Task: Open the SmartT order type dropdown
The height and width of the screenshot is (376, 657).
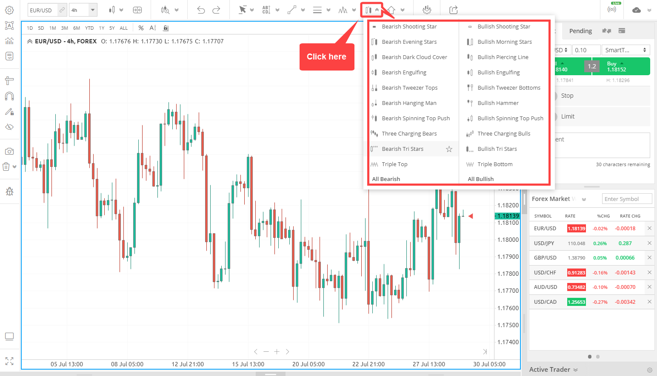Action: coord(626,50)
